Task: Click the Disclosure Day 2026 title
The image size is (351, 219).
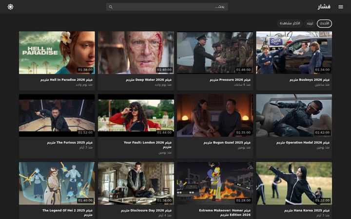Action: tap(146, 211)
